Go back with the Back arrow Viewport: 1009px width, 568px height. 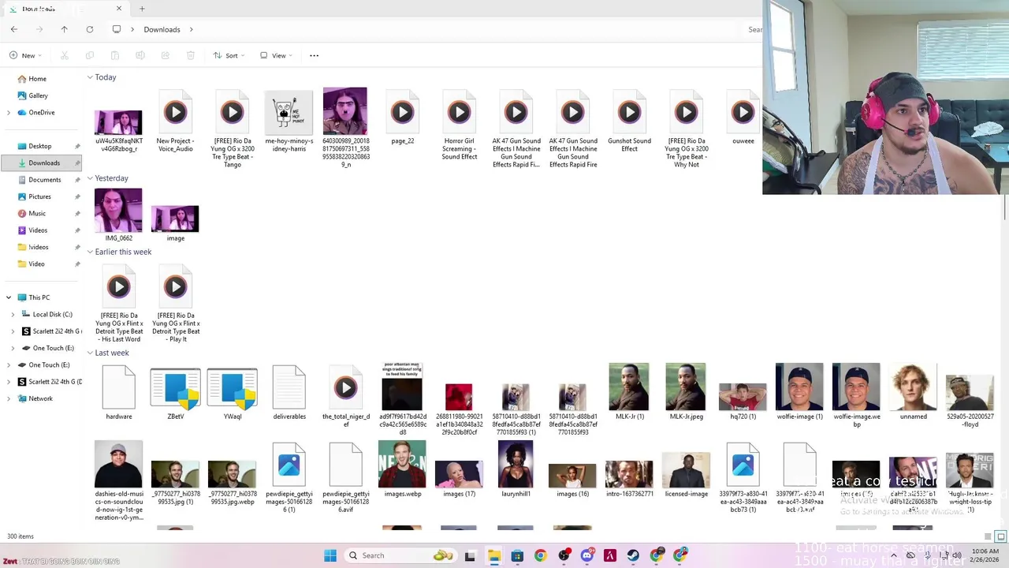[14, 29]
